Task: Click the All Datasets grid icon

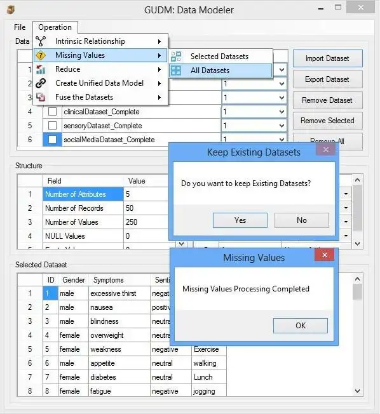Action: pos(176,70)
